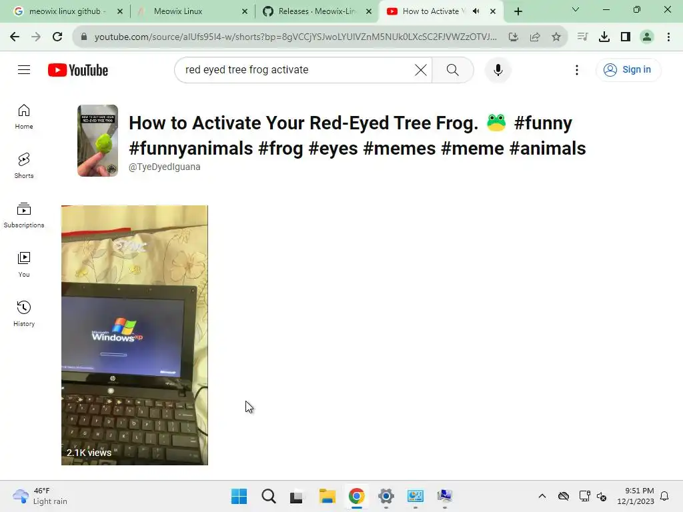
Task: Show hidden tray icons chevron
Action: click(542, 496)
